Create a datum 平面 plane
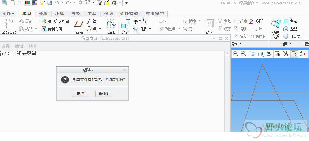Screen dimensions: 309x141 coord(79,26)
